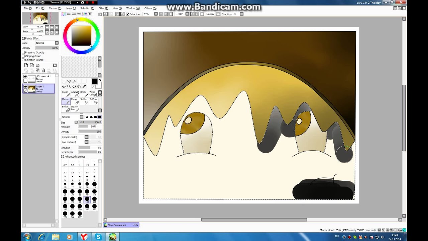Viewport: 428px width, 241px height.
Task: Delete the selected layer with trash icon
Action: (x=43, y=71)
